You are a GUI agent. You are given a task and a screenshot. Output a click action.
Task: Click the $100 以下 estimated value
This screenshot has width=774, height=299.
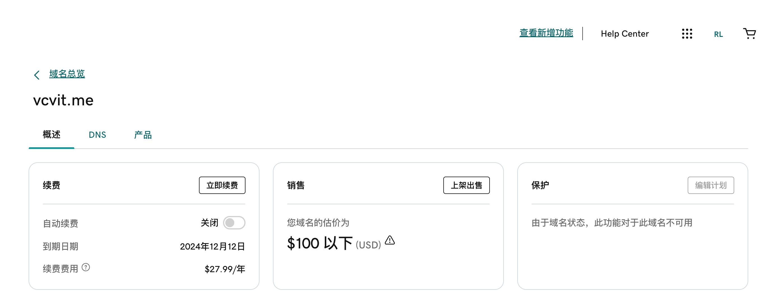(320, 243)
